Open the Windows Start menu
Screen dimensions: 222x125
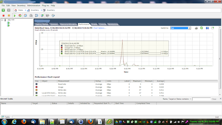[4, 122]
